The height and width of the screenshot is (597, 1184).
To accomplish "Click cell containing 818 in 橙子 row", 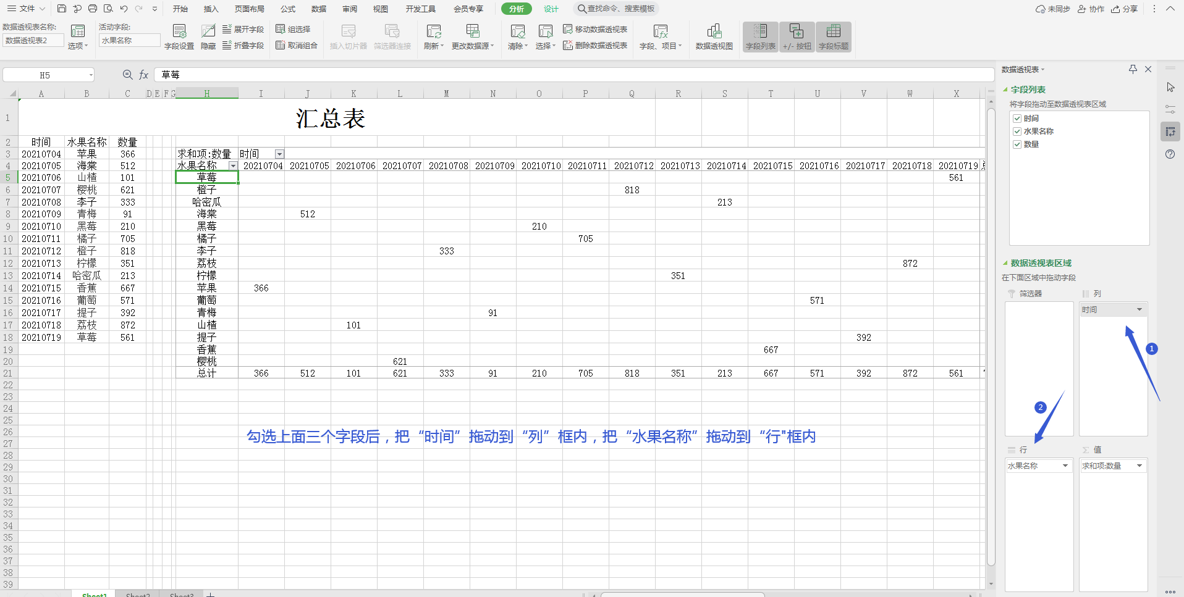I will [x=632, y=190].
